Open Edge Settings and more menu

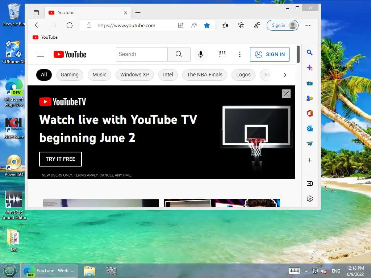tap(308, 25)
